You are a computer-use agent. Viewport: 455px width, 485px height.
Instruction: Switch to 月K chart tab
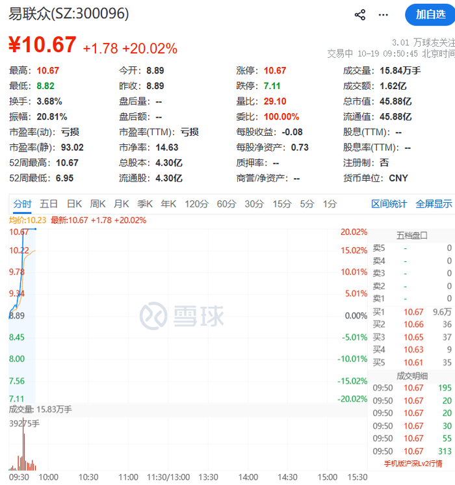click(x=122, y=204)
